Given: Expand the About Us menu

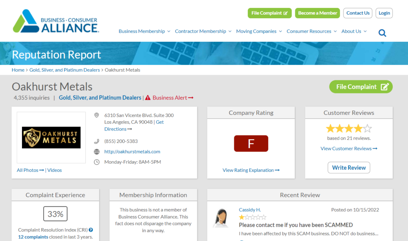Looking at the screenshot, I should [x=354, y=31].
